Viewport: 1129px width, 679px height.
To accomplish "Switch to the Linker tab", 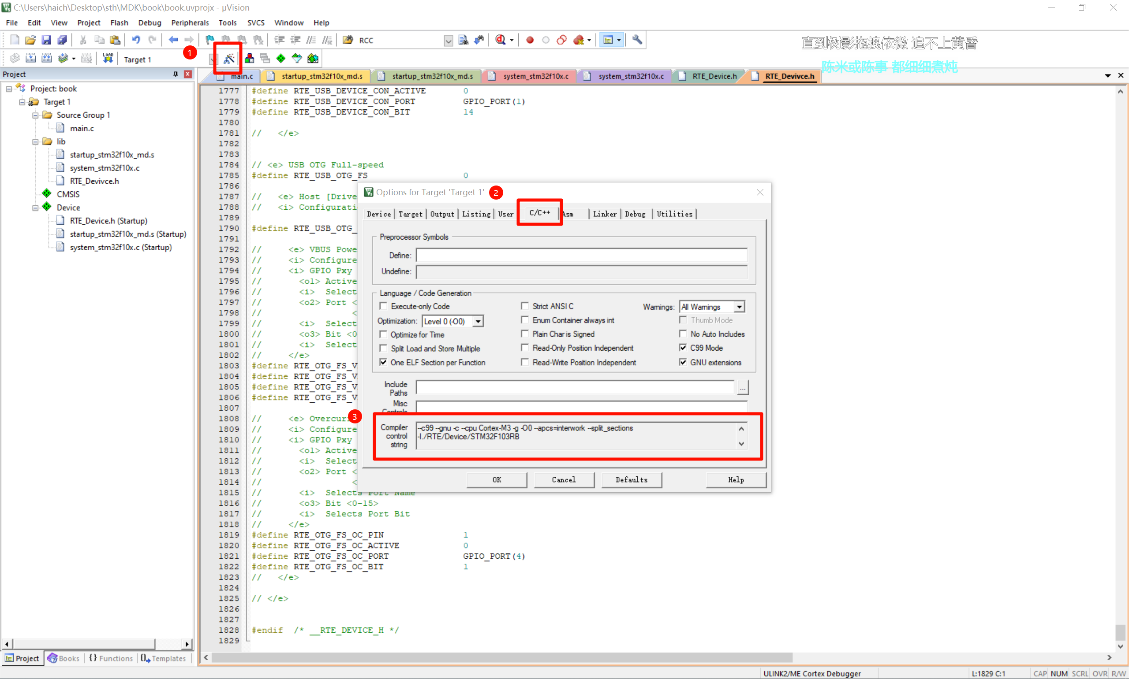I will 604,214.
